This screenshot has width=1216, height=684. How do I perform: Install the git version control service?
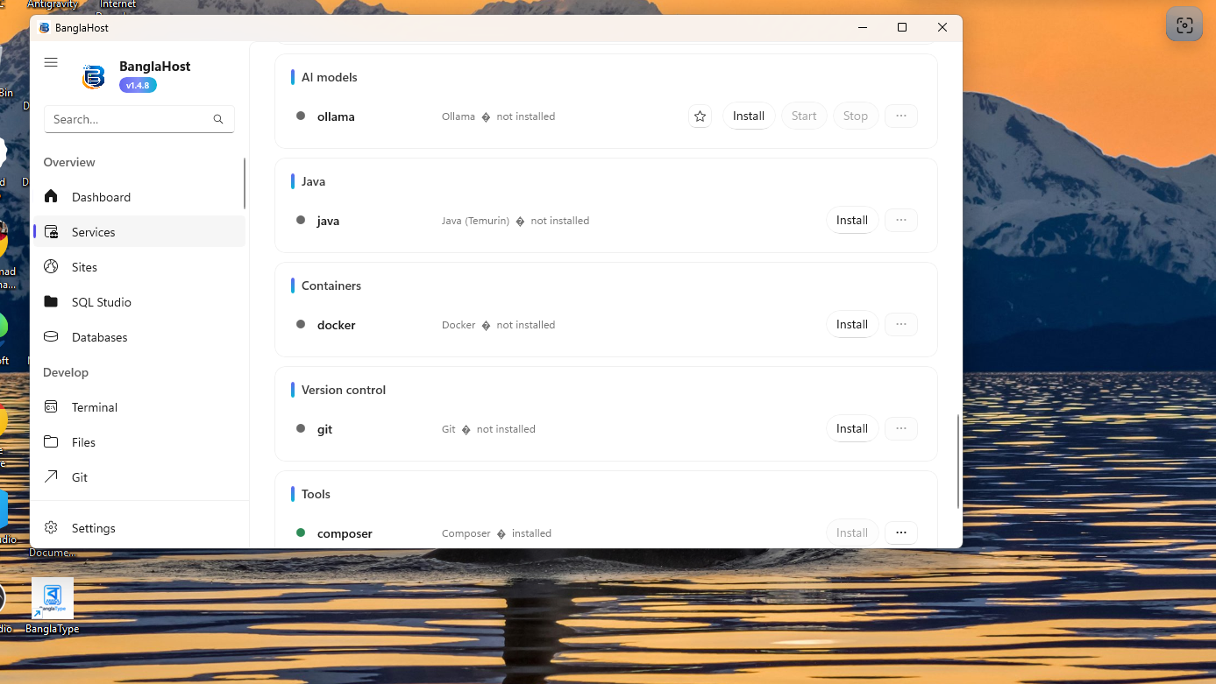coord(852,428)
